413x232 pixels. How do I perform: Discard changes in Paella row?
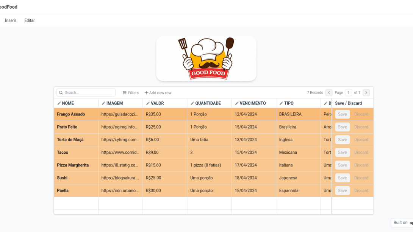tap(361, 190)
